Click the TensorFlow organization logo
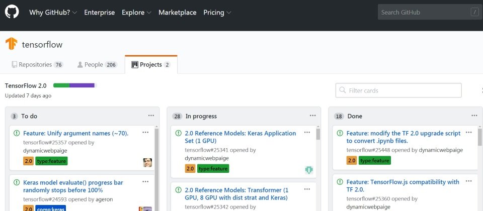The width and height of the screenshot is (483, 211). tap(12, 44)
